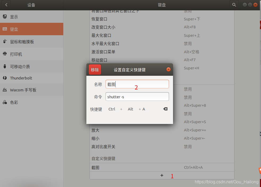The image size is (261, 187).
Task: Click the printer icon in sidebar
Action: [5, 54]
